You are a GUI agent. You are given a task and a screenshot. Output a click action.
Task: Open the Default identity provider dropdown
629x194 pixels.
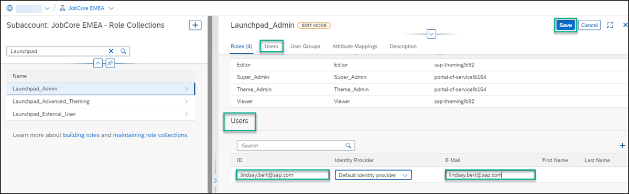tap(373, 175)
